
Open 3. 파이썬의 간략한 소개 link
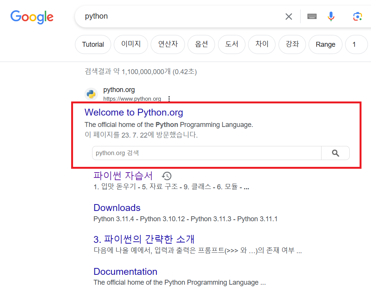pos(144,239)
